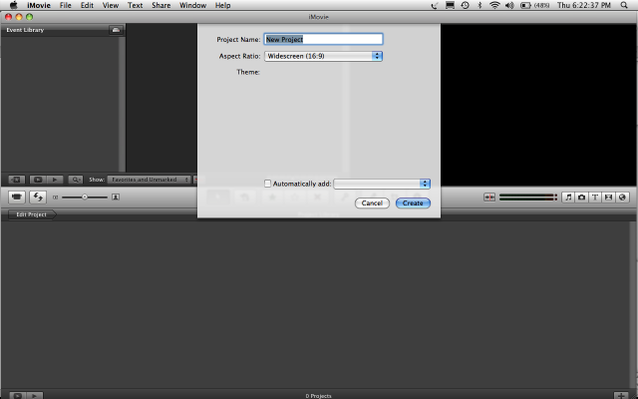This screenshot has height=399, width=638.
Task: Click the Bluetooth icon in menu bar
Action: point(479,5)
